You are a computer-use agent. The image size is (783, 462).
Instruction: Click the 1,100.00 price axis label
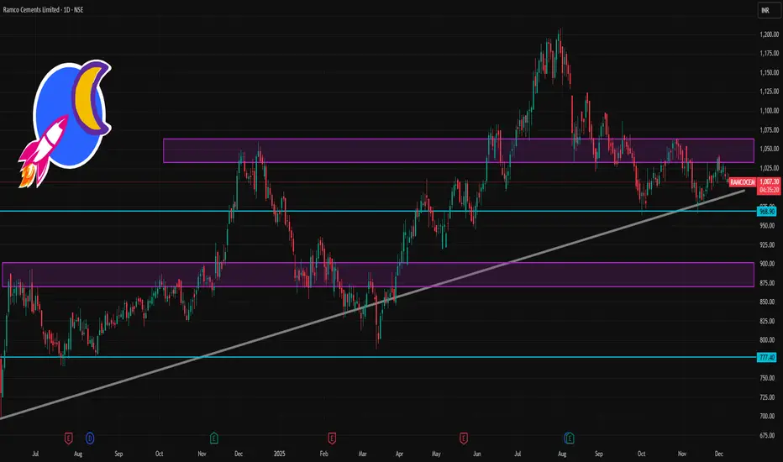point(769,111)
